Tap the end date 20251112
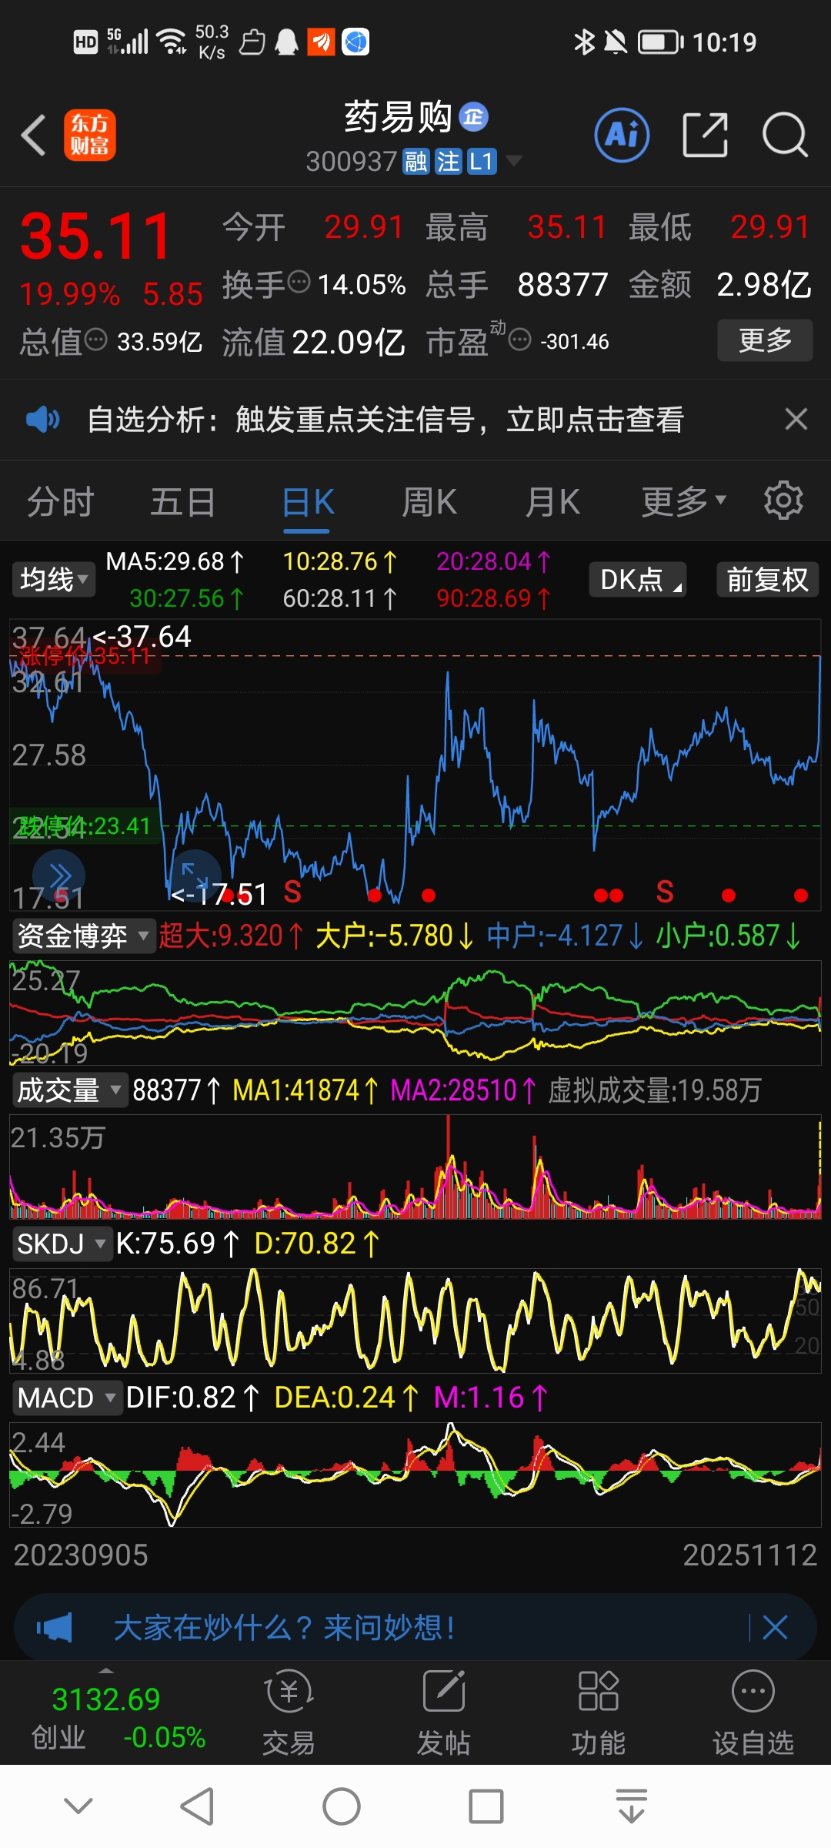 pyautogui.click(x=749, y=1555)
